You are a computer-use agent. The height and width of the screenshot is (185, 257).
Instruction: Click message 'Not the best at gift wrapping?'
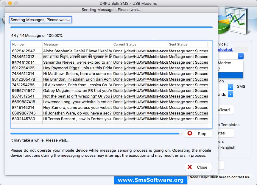[x=77, y=96]
